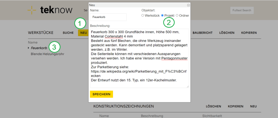
Task: Click Neu in Konstruktionszeichnungen section
Action: click(253, 106)
